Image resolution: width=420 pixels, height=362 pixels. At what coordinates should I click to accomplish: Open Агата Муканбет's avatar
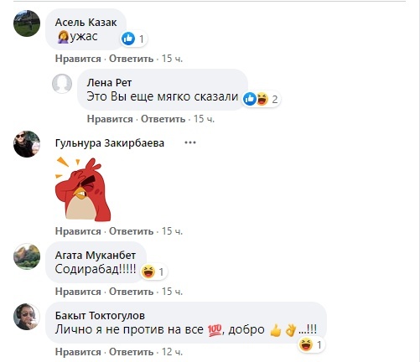27,256
